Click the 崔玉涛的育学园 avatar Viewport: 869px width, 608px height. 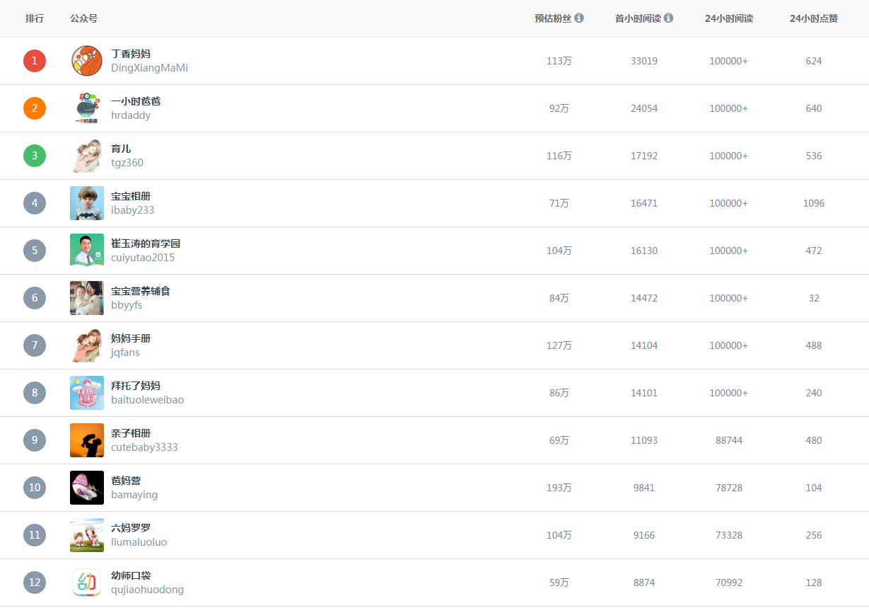[x=87, y=251]
